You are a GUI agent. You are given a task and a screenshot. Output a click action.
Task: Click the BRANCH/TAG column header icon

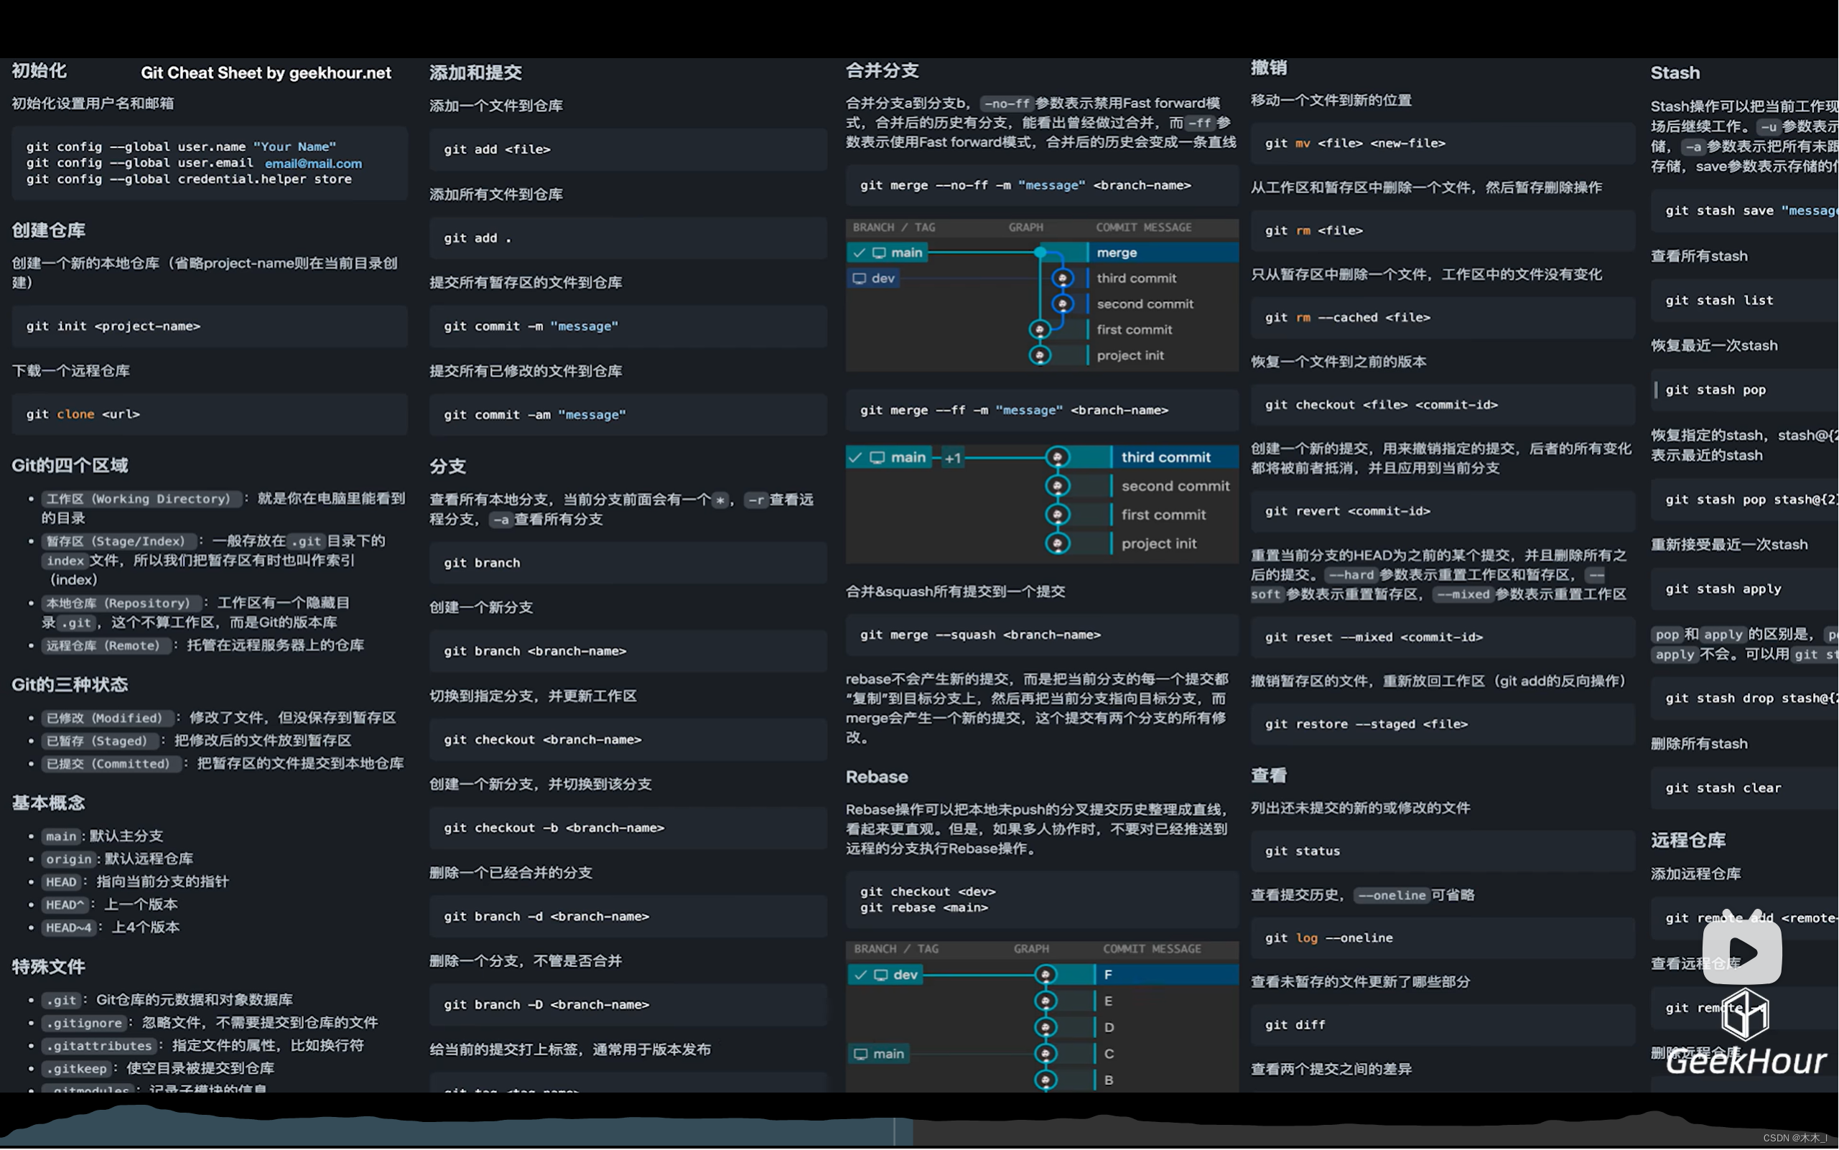coord(889,225)
